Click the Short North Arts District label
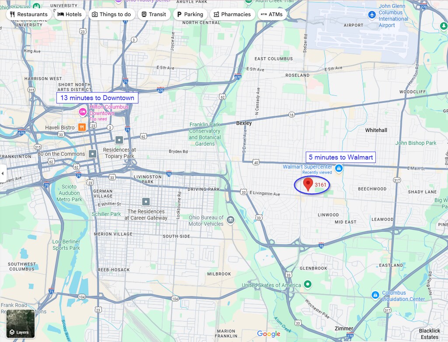448x342 pixels. [x=74, y=87]
